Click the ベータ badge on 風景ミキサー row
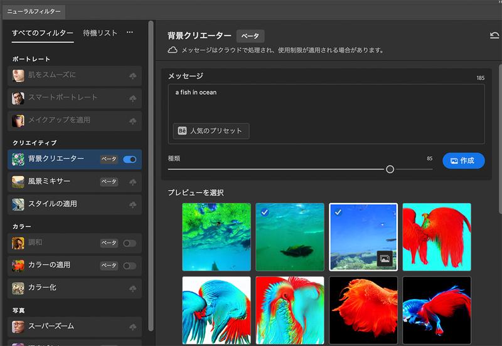The image size is (502, 346). click(109, 182)
